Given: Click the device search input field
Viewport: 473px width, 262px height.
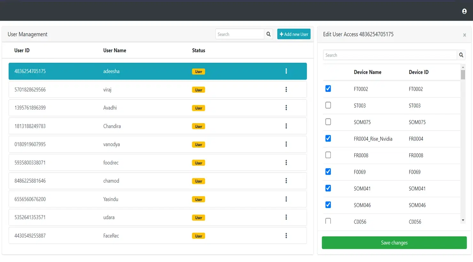Looking at the screenshot, I should (390, 55).
